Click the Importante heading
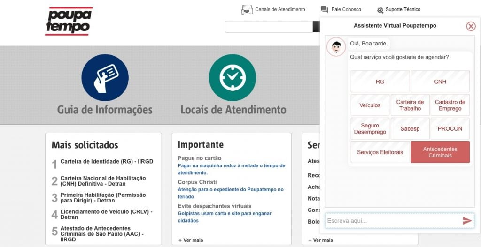The height and width of the screenshot is (247, 481). pos(201,144)
